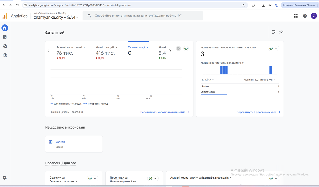319x187 pixels.
Task: Open the Insights sparkline icon near Загальний
Action: (281, 32)
